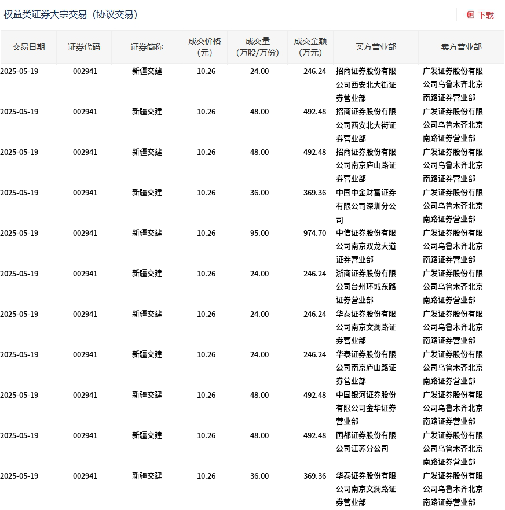The image size is (505, 510).
Task: Click the 下载 download button
Action: (x=480, y=14)
